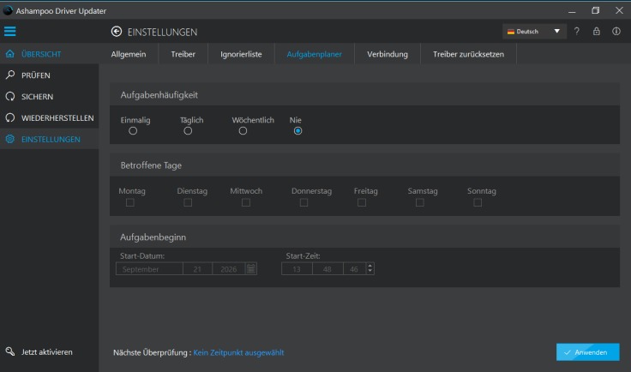Screen dimensions: 631x372
Task: Check the Mittwoch checkbox
Action: point(246,202)
